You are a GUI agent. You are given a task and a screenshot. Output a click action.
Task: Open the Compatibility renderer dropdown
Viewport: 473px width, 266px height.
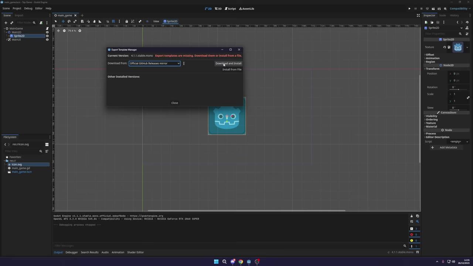click(460, 8)
